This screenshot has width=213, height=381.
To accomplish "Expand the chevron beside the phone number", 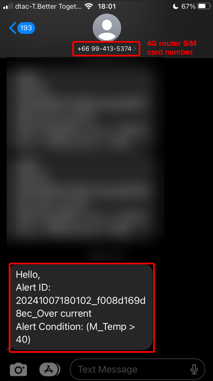I will coord(135,49).
